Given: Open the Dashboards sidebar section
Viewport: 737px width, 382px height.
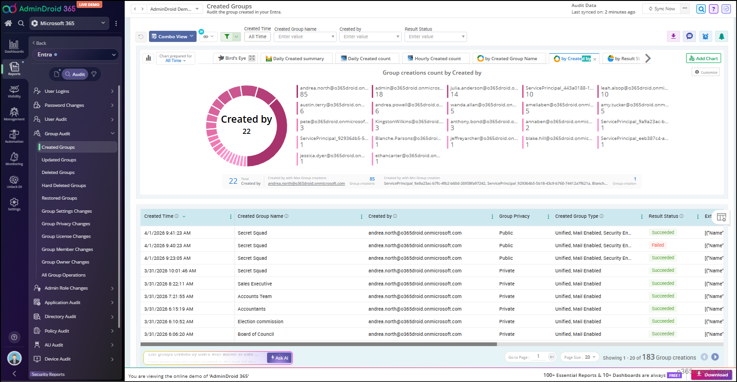Looking at the screenshot, I should click(14, 46).
